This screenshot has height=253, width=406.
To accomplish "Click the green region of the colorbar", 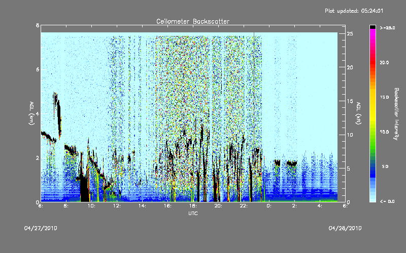I will (x=373, y=143).
